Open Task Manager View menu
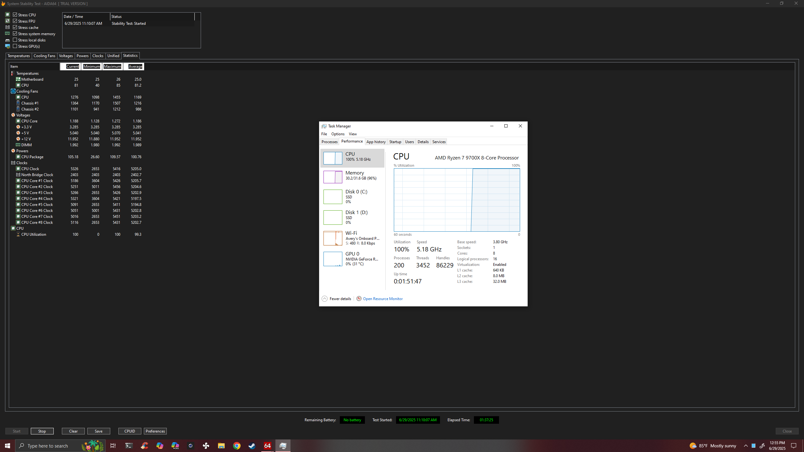 [353, 134]
